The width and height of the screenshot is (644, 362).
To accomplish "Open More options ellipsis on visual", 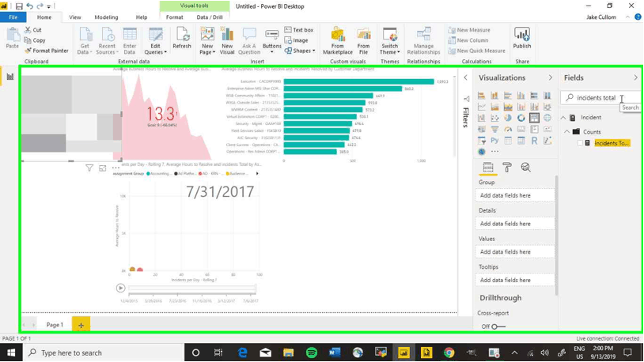I will [116, 168].
